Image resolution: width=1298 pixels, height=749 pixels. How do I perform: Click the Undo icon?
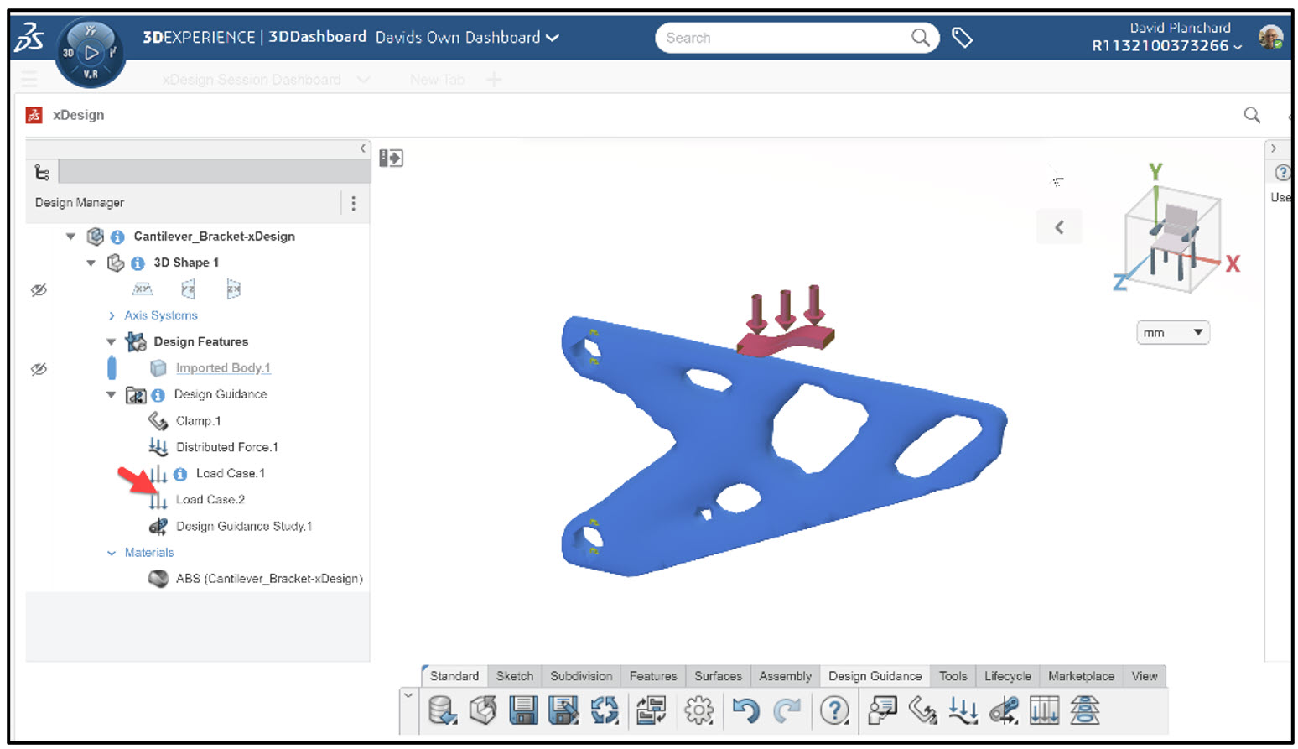[x=745, y=710]
